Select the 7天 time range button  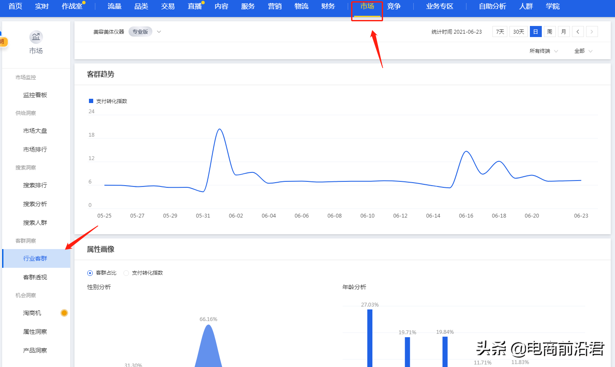[500, 32]
